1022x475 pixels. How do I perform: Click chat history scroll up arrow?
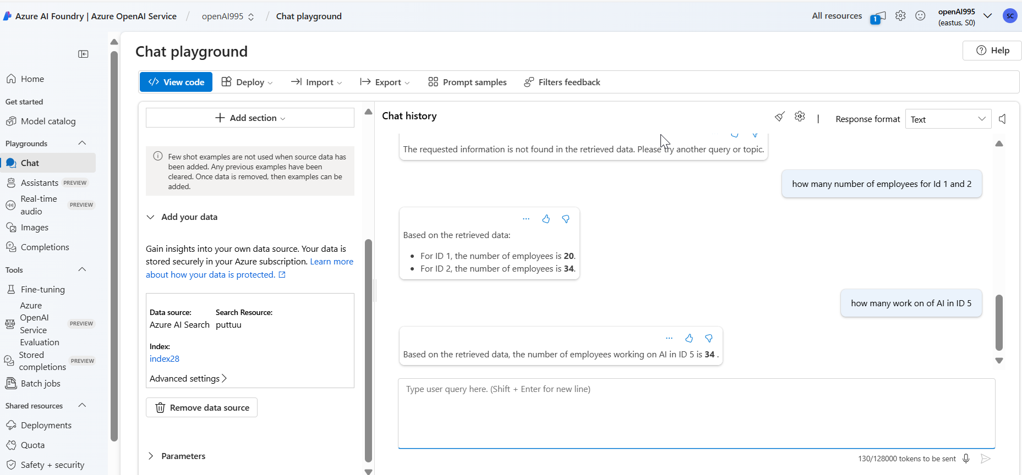click(x=999, y=143)
